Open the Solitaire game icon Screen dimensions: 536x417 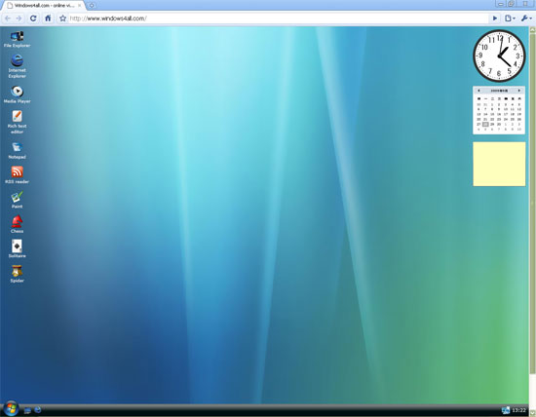[18, 248]
